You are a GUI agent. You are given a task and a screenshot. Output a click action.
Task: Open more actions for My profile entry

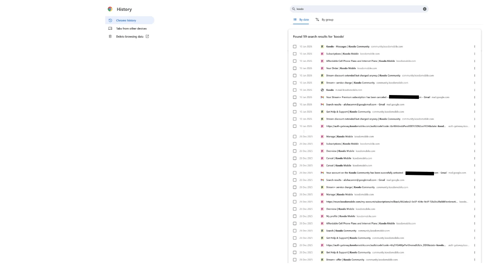click(x=475, y=216)
